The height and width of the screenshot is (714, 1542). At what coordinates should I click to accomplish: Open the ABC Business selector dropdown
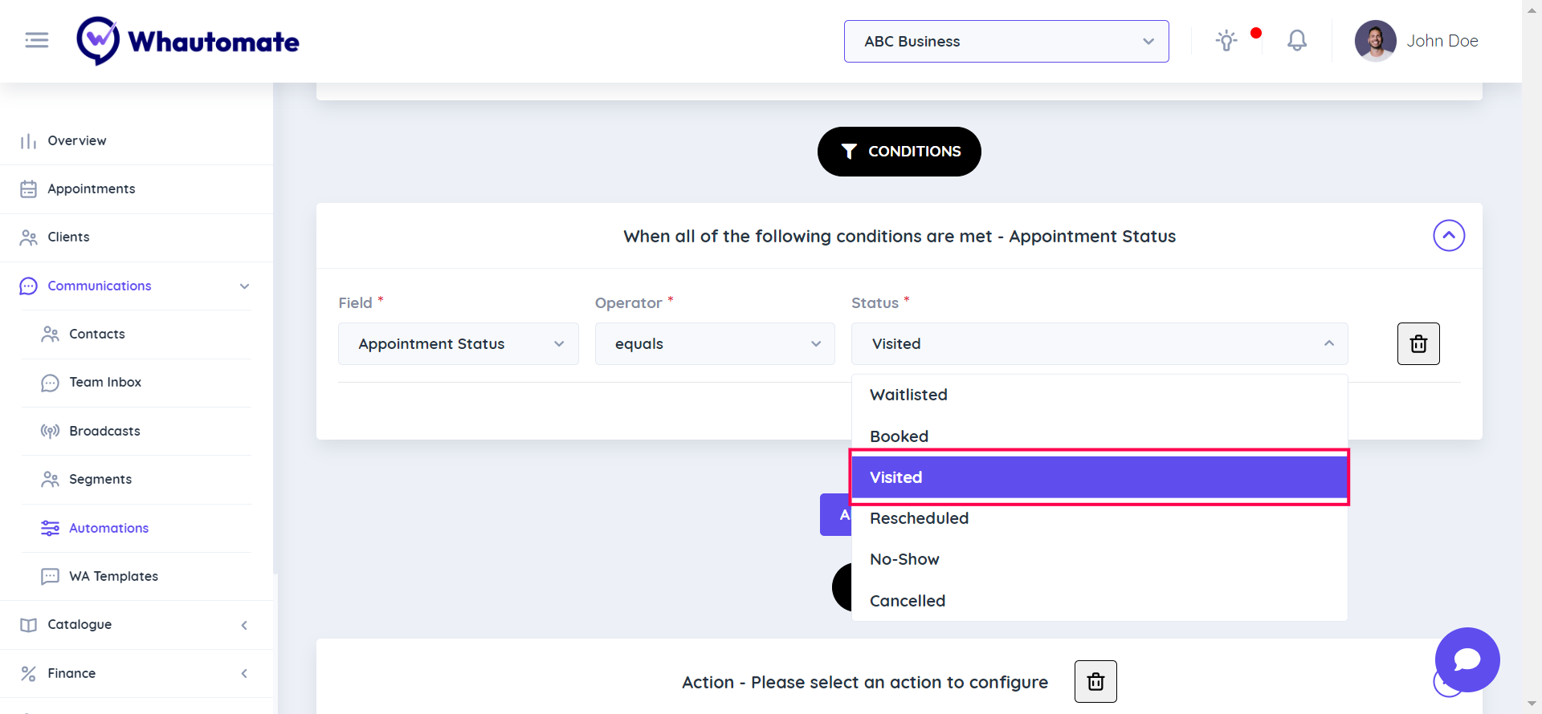(x=1006, y=42)
